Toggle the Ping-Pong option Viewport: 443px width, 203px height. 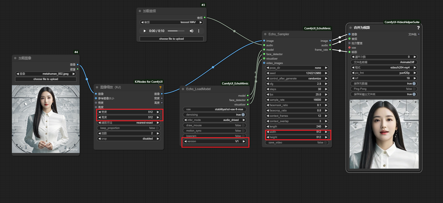pos(414,89)
